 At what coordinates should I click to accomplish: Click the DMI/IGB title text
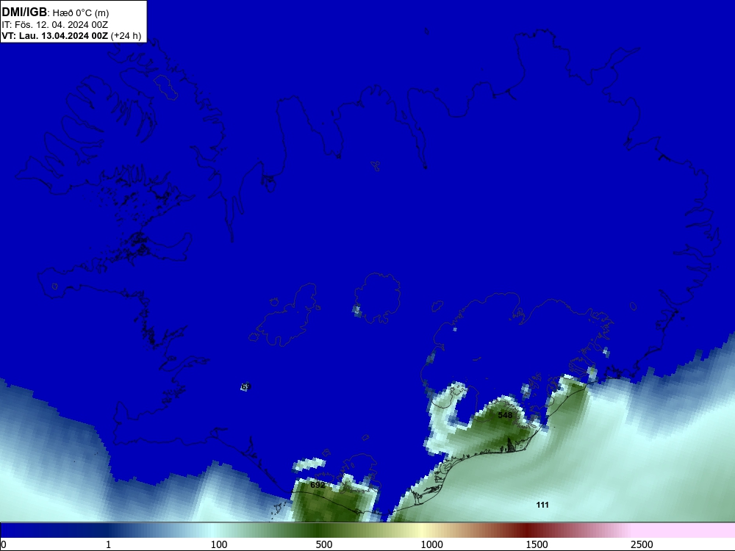(24, 12)
